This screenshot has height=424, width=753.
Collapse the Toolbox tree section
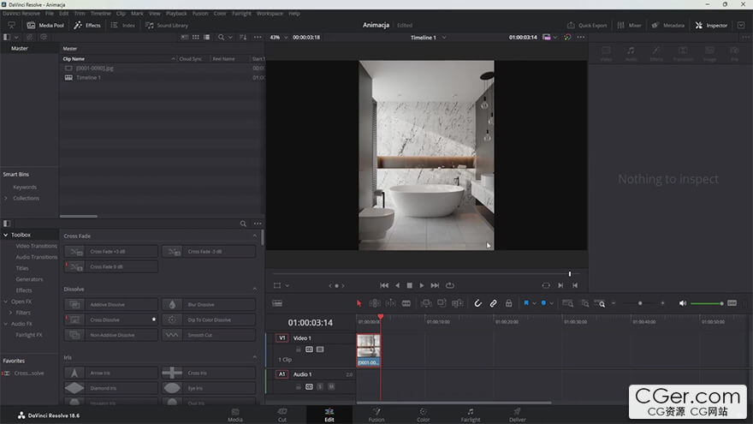[x=6, y=235]
